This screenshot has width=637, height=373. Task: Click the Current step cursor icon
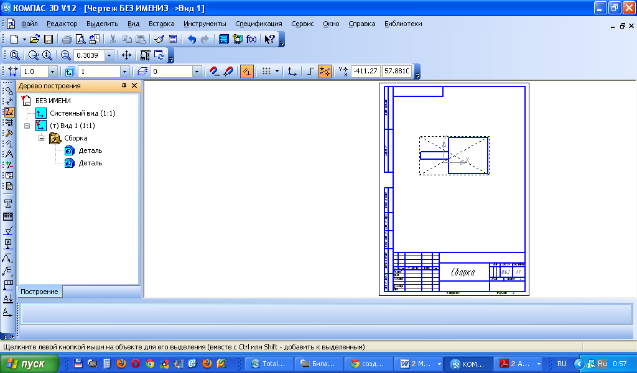[13, 71]
